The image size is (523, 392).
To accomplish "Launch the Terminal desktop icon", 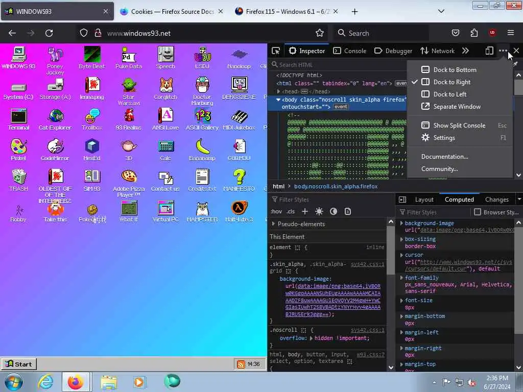I will pyautogui.click(x=18, y=119).
